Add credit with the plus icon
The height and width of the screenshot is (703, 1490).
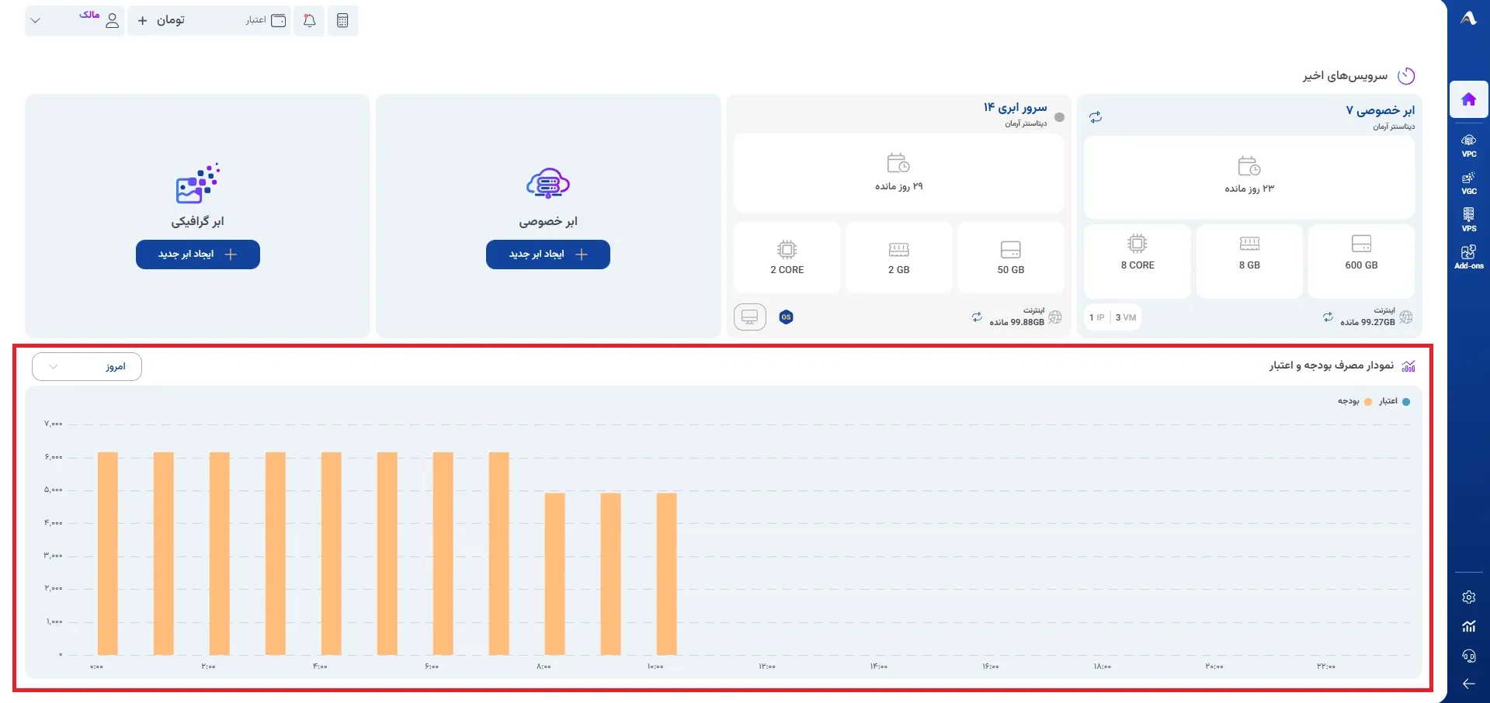pos(142,20)
